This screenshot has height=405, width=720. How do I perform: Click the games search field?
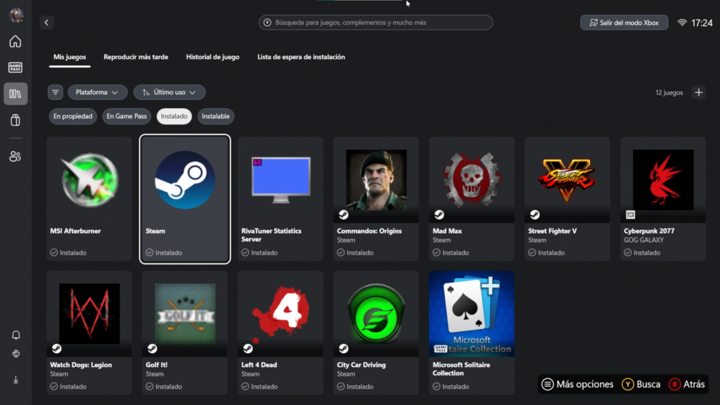pyautogui.click(x=375, y=22)
